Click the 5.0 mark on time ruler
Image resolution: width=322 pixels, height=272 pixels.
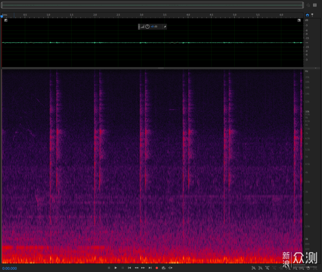(234, 15)
